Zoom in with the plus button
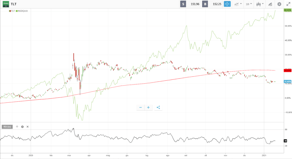The image size is (292, 159). pyautogui.click(x=148, y=108)
